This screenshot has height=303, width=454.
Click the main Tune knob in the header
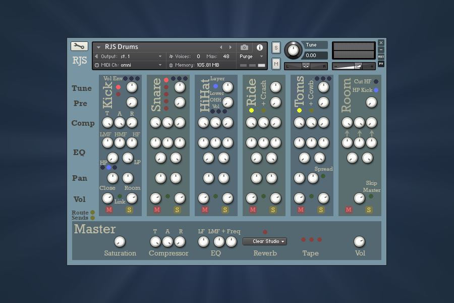[293, 50]
